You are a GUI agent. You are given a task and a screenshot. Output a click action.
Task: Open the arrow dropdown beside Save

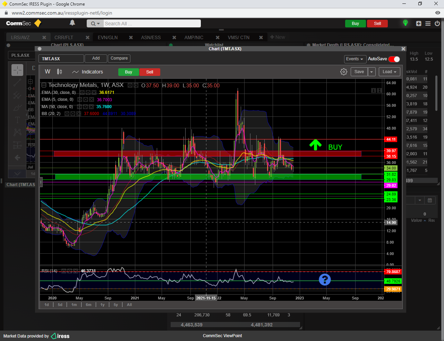(x=372, y=72)
